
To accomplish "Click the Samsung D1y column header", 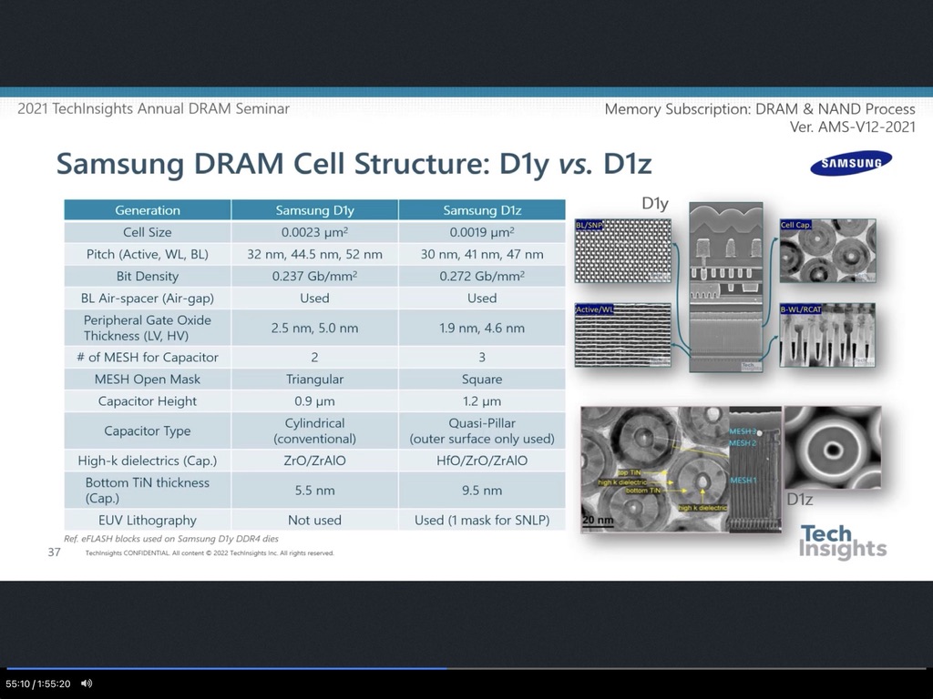I will point(314,210).
